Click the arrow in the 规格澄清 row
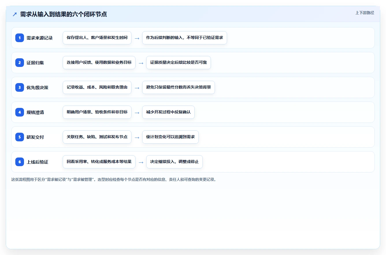The image size is (386, 255). pos(137,112)
